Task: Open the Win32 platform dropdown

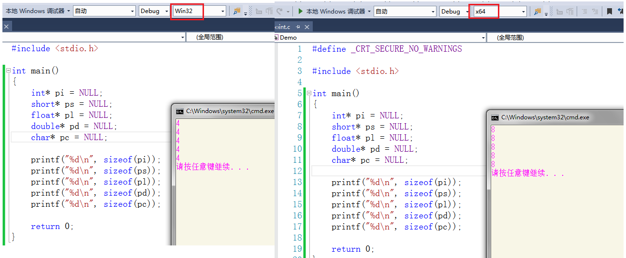Action: coord(199,11)
